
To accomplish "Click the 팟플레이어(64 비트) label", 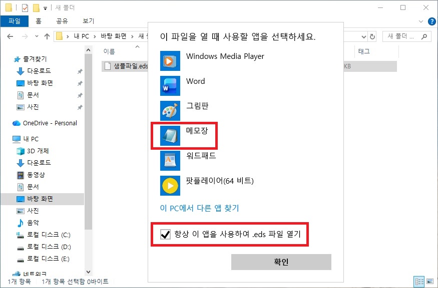I will coord(220,181).
